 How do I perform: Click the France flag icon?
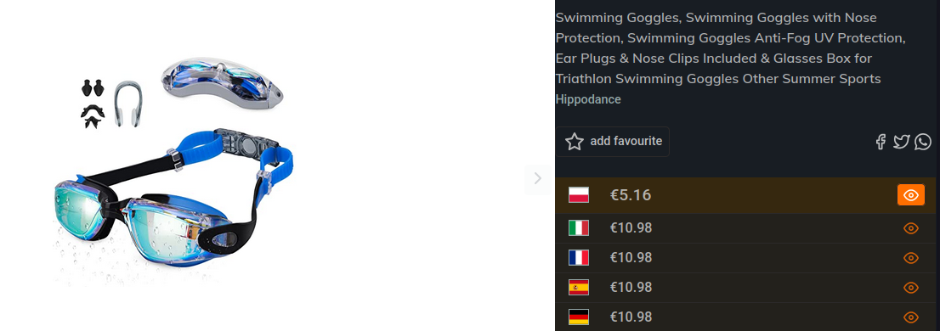click(579, 257)
